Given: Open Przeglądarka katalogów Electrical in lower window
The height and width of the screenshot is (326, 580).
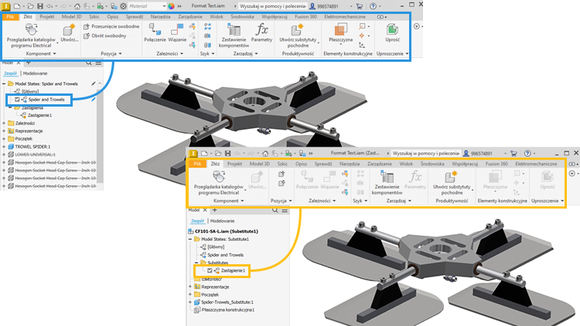Looking at the screenshot, I should (219, 183).
